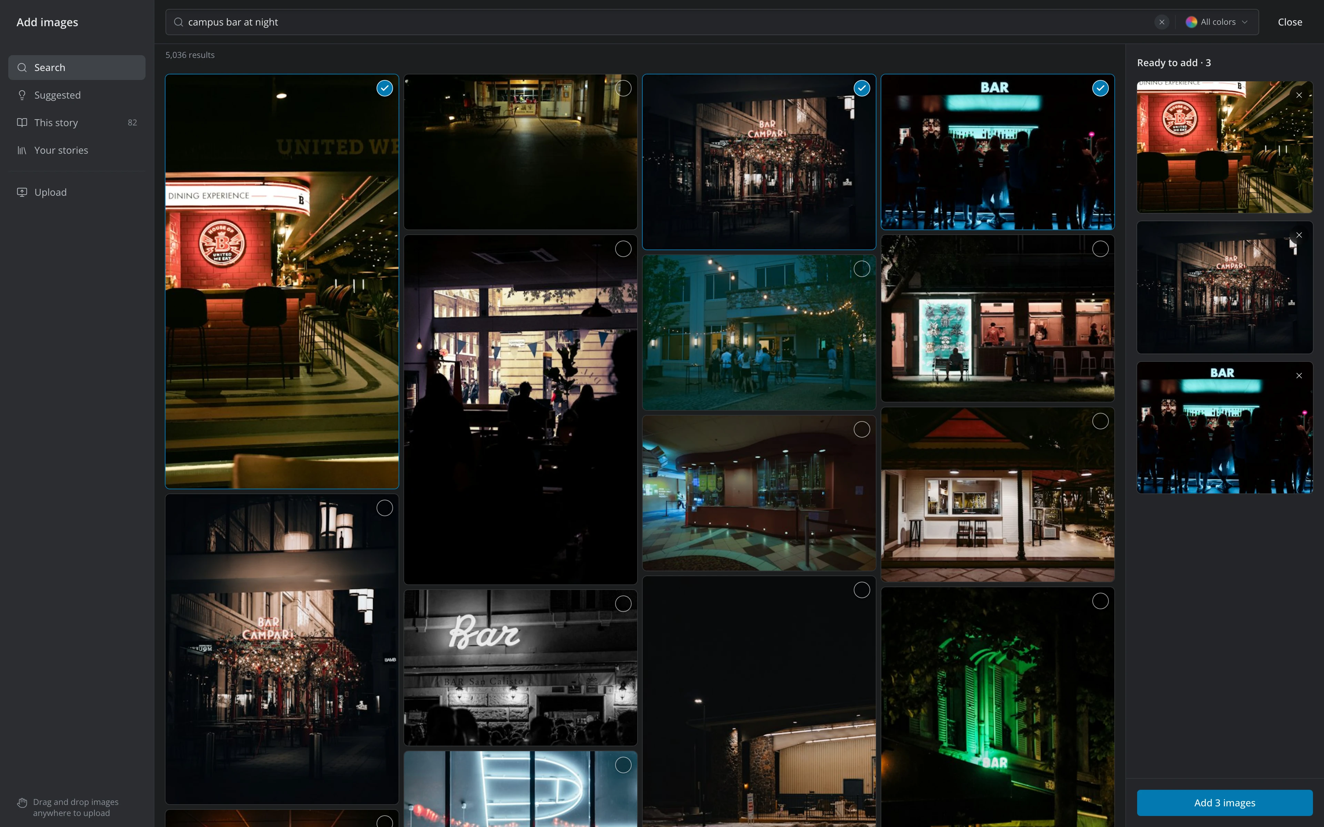Remove House of B image from Ready to add
1324x827 pixels.
pos(1299,95)
